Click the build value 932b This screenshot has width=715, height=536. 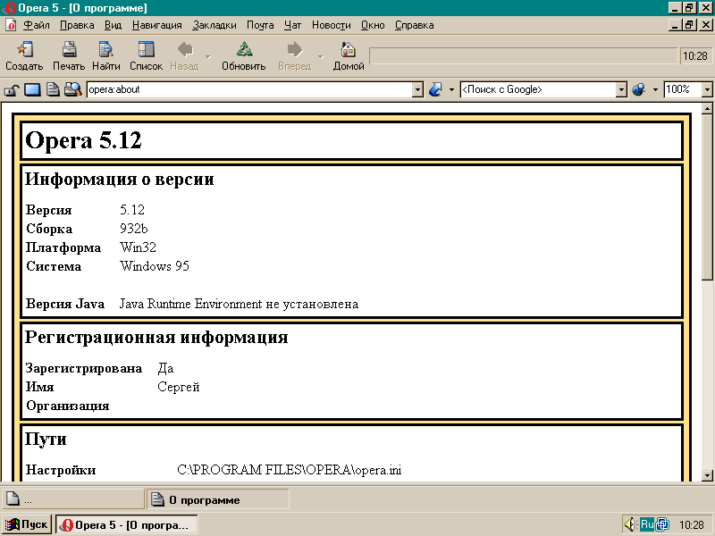coord(133,229)
